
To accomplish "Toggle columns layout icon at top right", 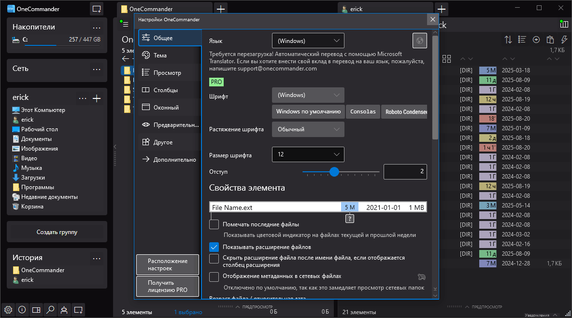I will (564, 24).
